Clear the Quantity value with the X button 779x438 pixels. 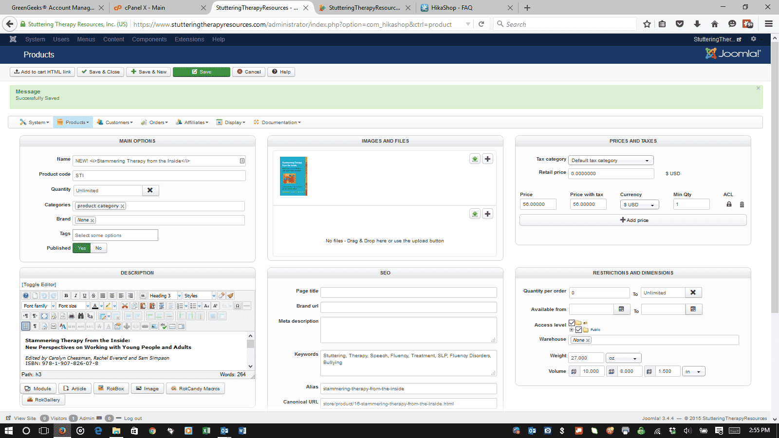[150, 190]
